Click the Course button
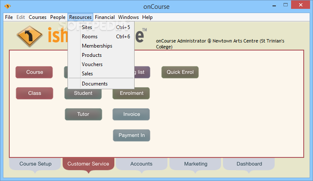 34,72
